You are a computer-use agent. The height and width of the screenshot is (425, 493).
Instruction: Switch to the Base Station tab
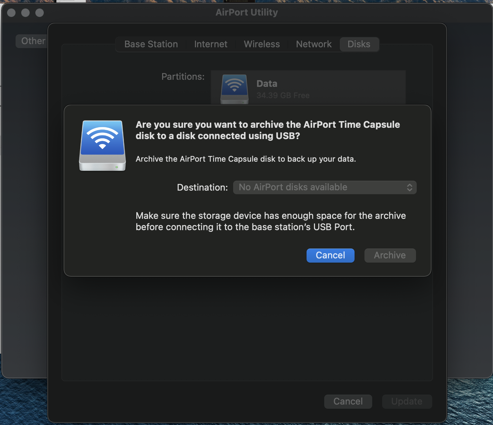[151, 44]
